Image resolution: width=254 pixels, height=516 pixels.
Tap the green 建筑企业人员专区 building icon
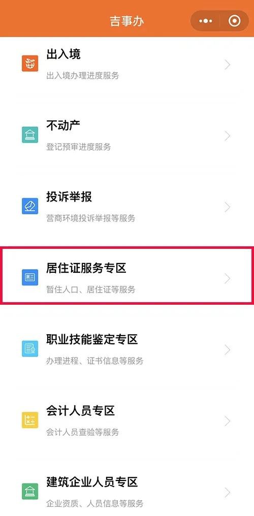pyautogui.click(x=30, y=491)
